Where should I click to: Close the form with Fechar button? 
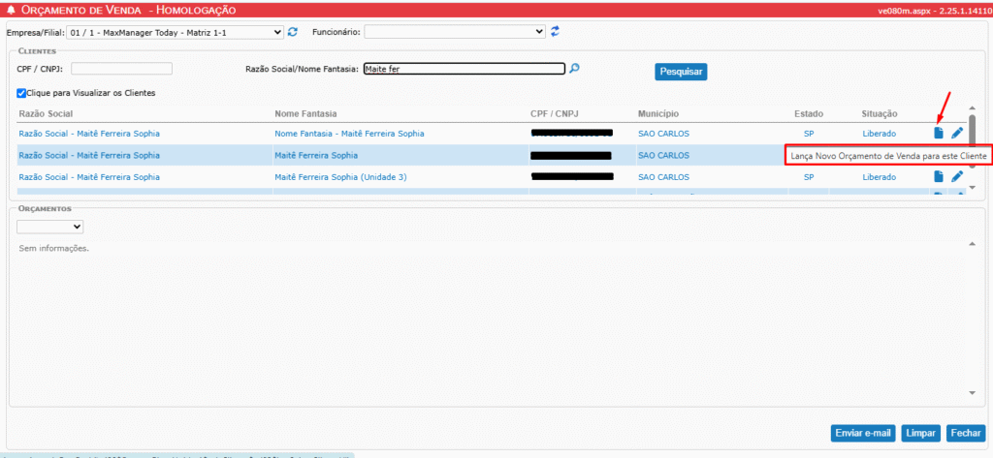[x=965, y=433]
